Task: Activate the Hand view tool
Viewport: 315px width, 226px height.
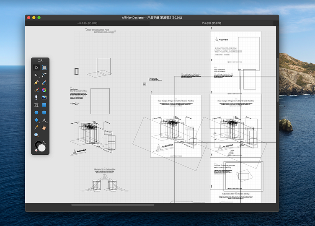Action: pos(44,127)
